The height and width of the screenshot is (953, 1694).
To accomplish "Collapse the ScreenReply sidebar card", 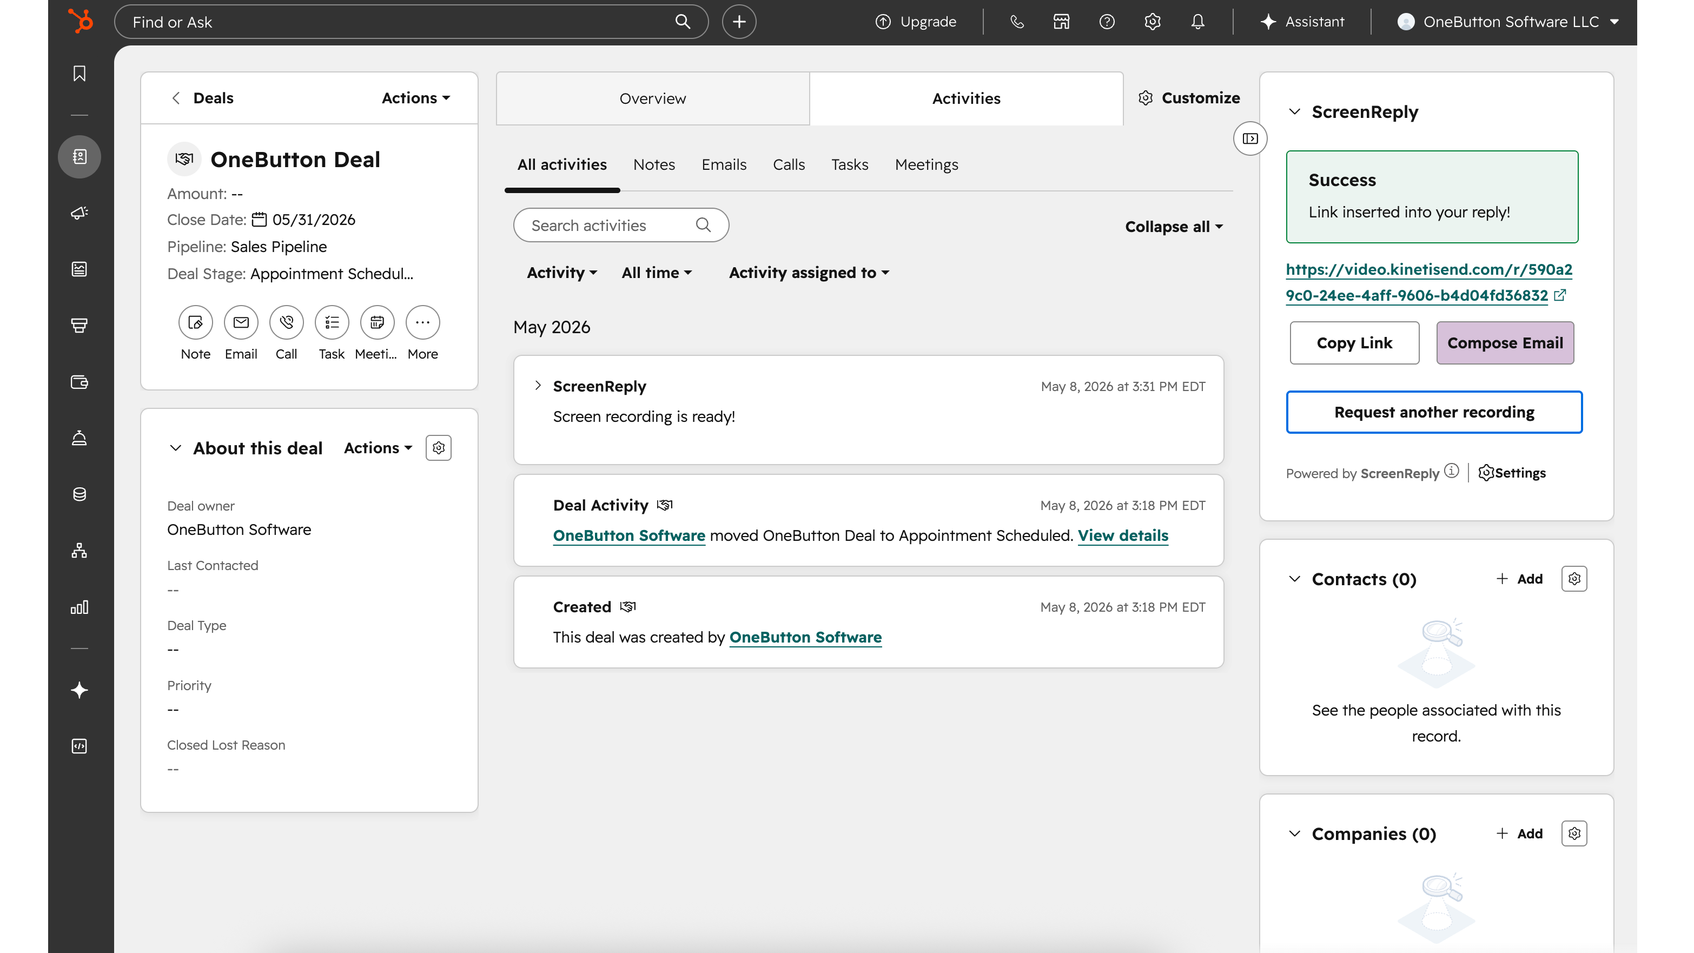I will tap(1294, 112).
